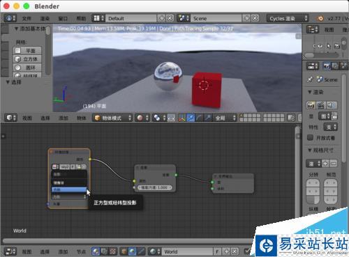
Task: Select the 镜像球 projection option
Action: tap(69, 182)
